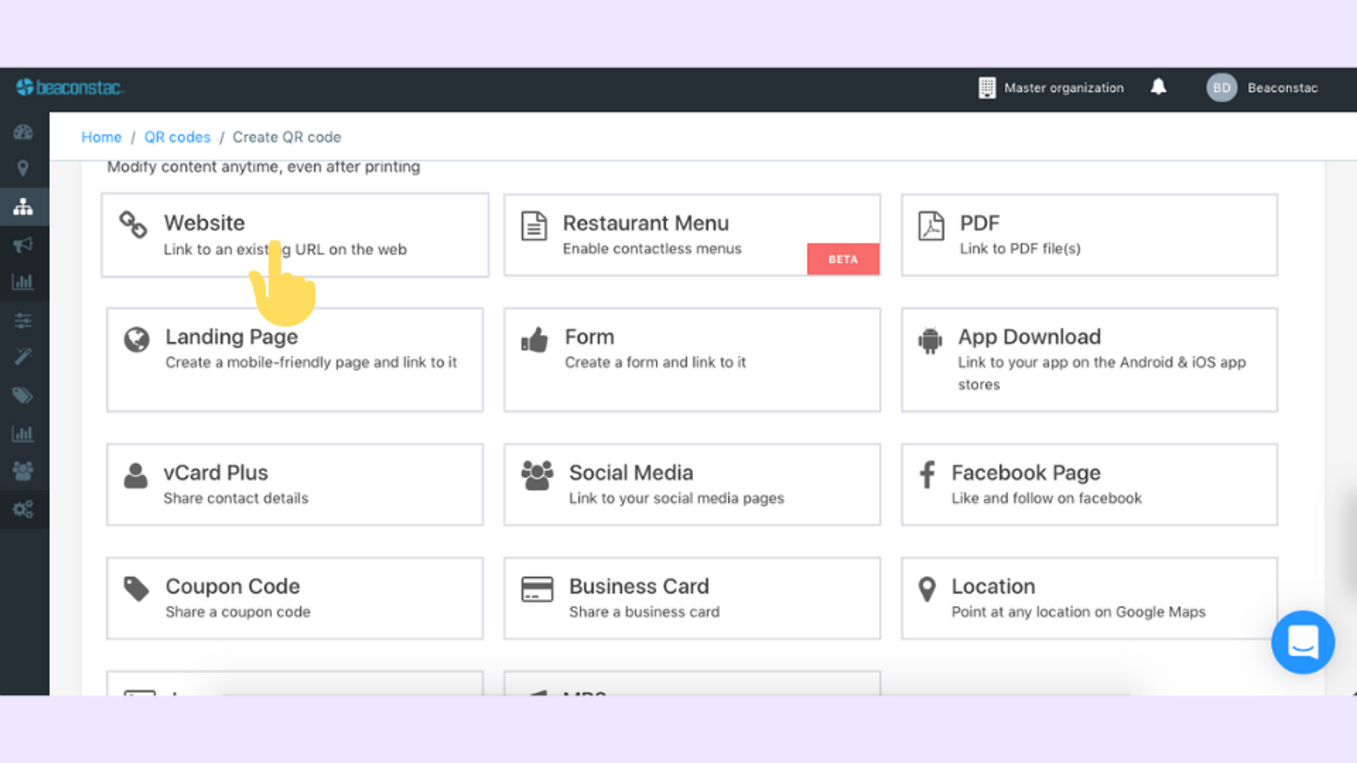Go to QR codes breadcrumb link

coord(177,137)
